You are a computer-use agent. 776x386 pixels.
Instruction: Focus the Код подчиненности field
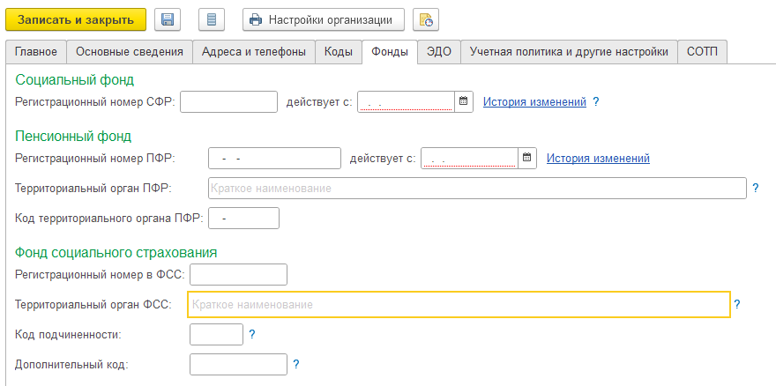tap(216, 335)
